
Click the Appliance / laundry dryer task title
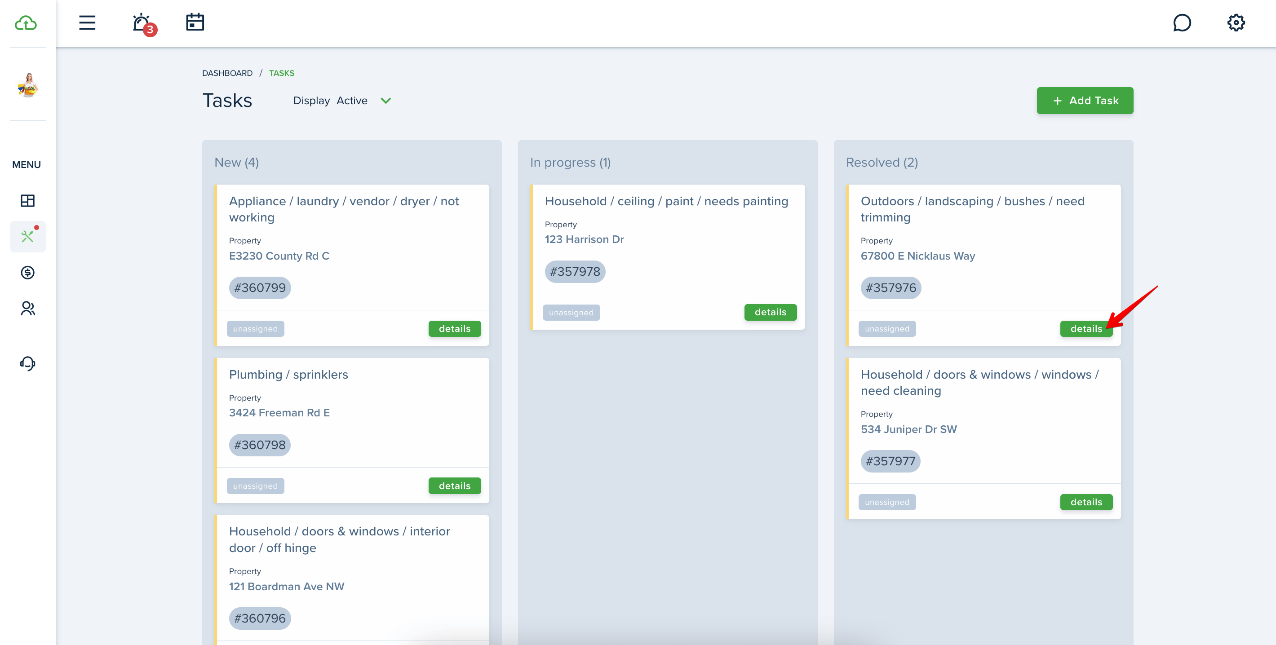point(344,209)
